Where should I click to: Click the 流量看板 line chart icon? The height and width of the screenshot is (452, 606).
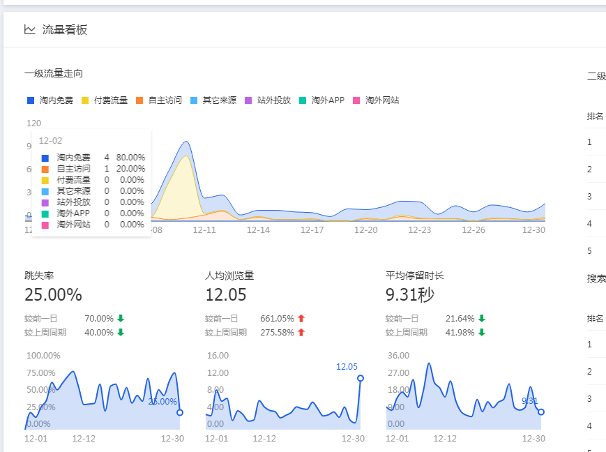click(x=29, y=29)
